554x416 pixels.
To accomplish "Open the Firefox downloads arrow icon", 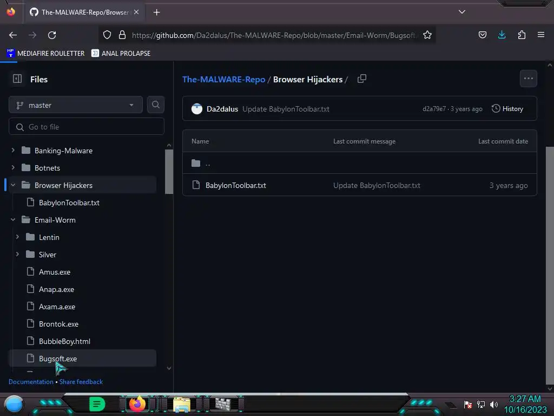I will click(502, 35).
